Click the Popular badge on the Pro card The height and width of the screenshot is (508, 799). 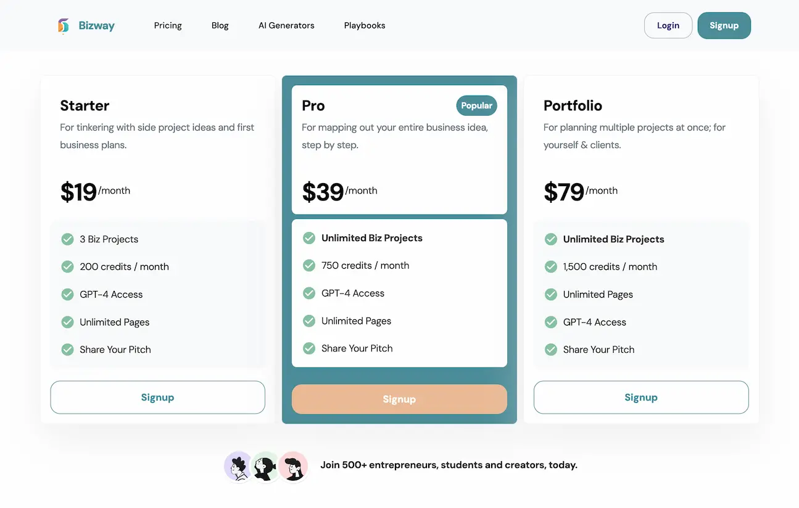(x=476, y=105)
